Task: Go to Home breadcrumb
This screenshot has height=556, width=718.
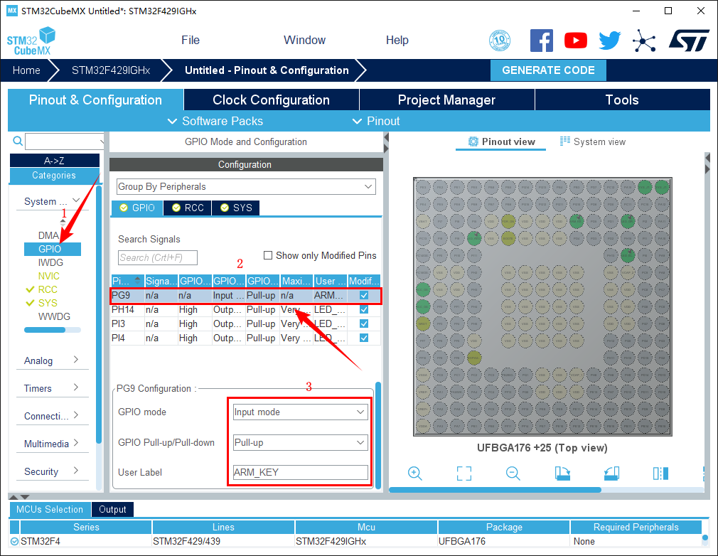Action: 26,70
